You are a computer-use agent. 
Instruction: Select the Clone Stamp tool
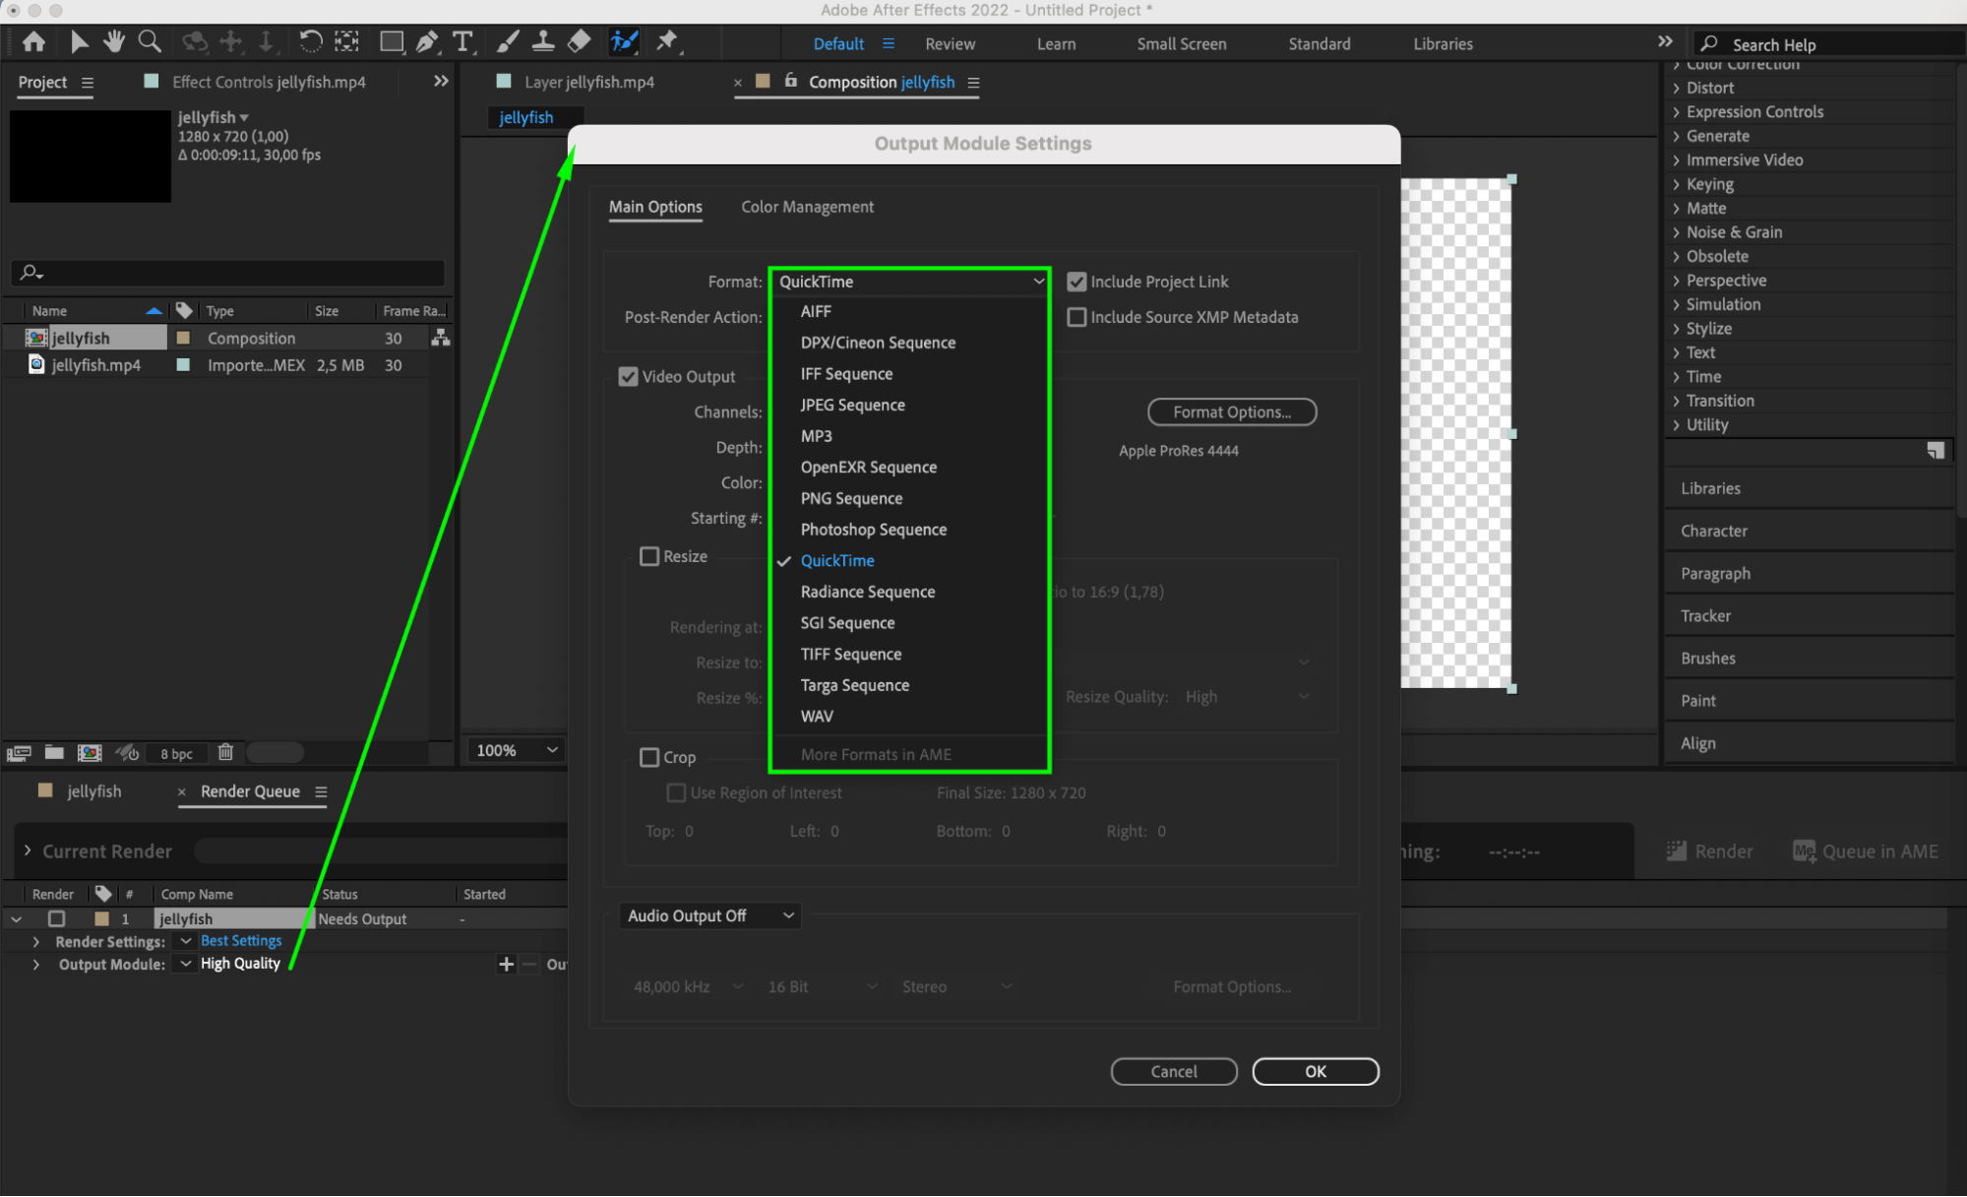point(542,41)
